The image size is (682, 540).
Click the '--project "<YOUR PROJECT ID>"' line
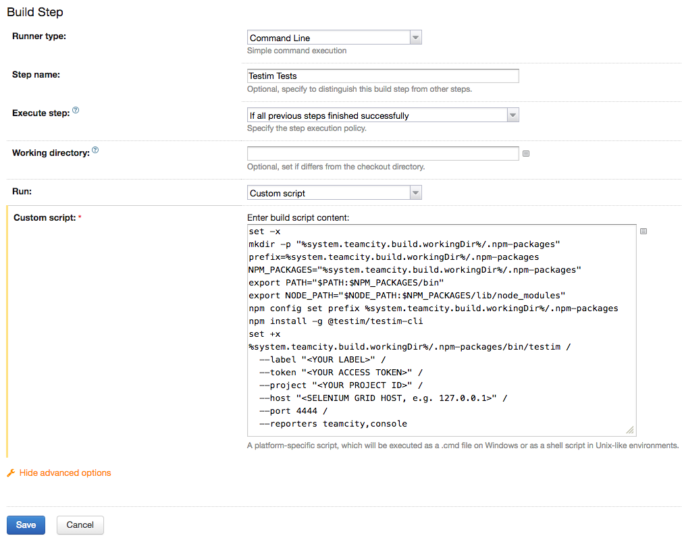point(341,385)
